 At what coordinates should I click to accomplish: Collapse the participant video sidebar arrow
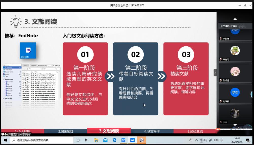(215, 73)
